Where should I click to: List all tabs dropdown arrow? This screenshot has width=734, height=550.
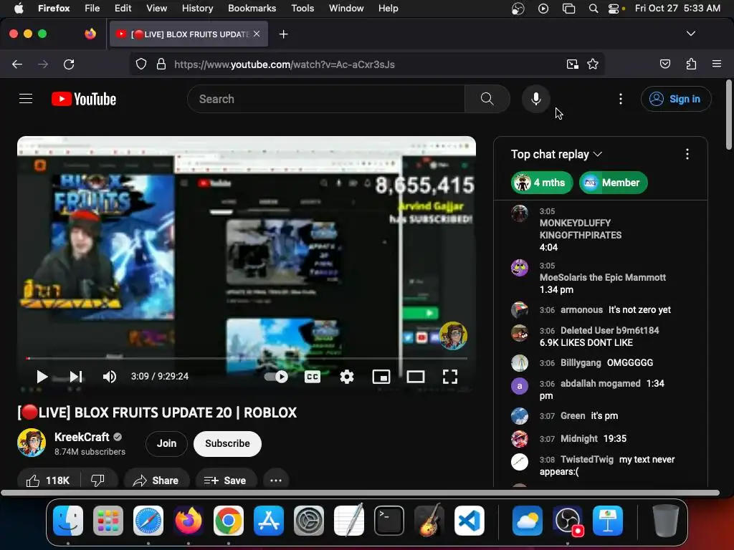690,34
